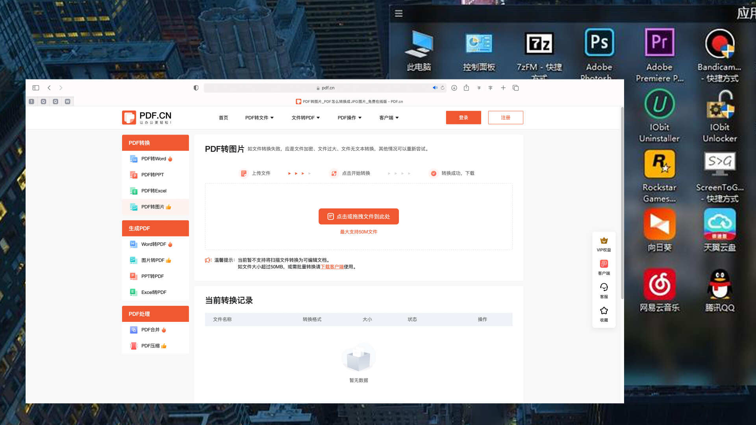Click the 收藏 star icon
The image size is (756, 425).
pyautogui.click(x=604, y=314)
